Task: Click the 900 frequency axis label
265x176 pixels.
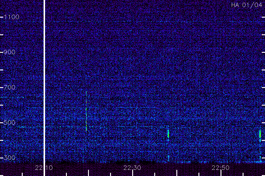Action: pyautogui.click(x=9, y=52)
